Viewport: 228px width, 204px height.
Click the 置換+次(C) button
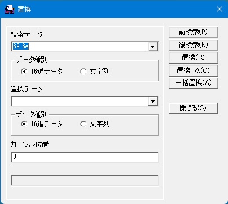pyautogui.click(x=194, y=70)
